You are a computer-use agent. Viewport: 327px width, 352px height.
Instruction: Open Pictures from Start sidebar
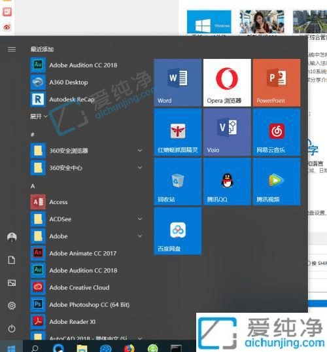click(x=12, y=283)
